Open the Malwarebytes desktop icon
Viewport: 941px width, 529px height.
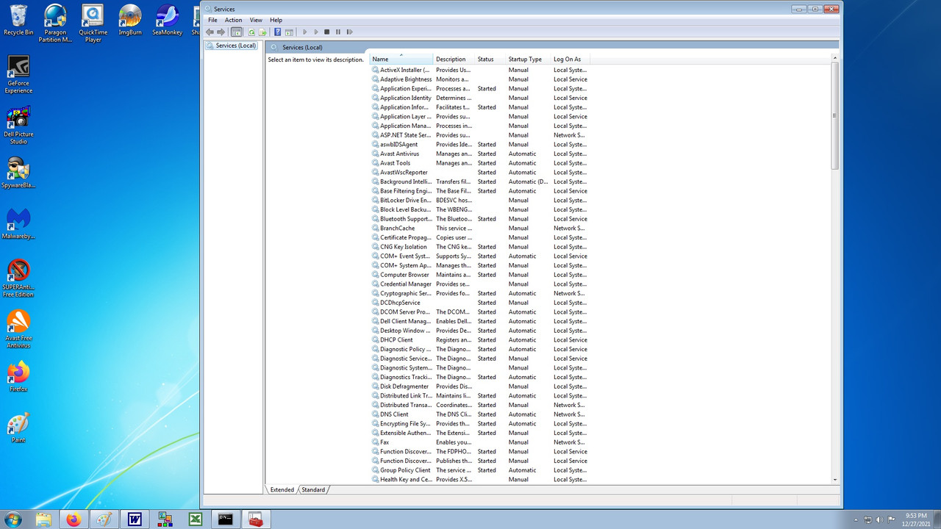coord(18,223)
